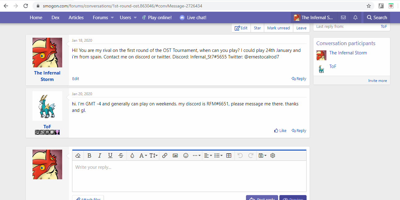Expand the font size dropdown
The width and height of the screenshot is (400, 200).
153,155
